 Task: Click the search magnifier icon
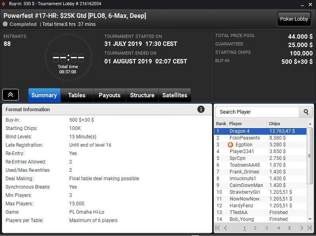tap(306, 112)
